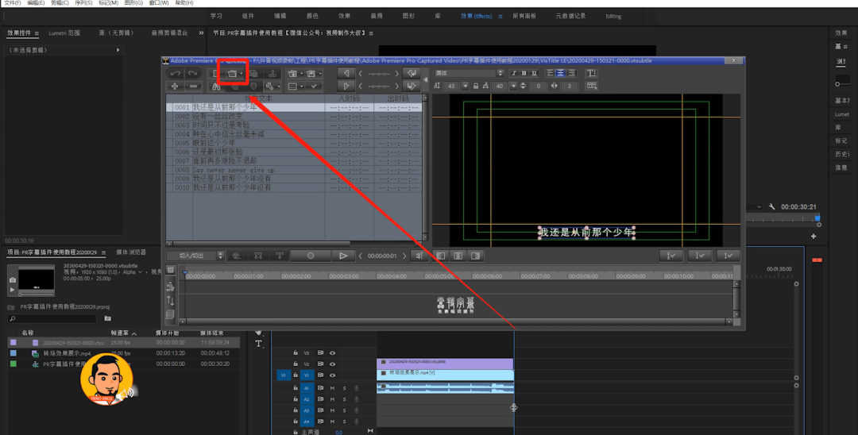Toggle V2 track visibility eye
The height and width of the screenshot is (435, 858).
tap(332, 364)
